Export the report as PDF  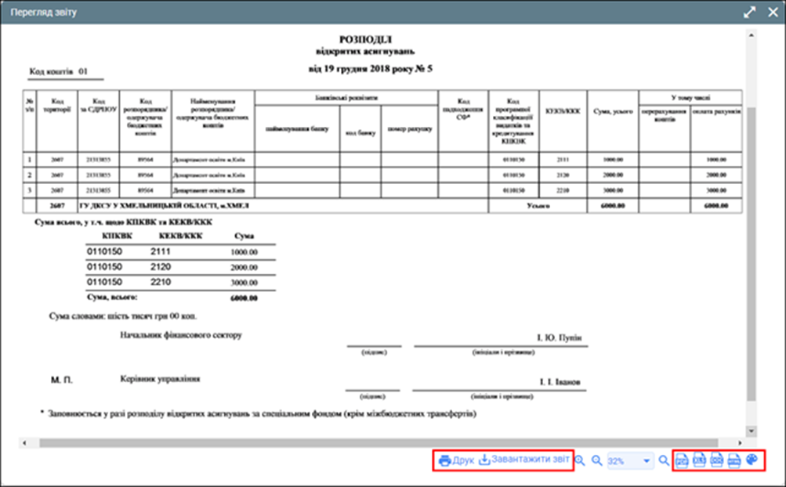click(x=682, y=461)
